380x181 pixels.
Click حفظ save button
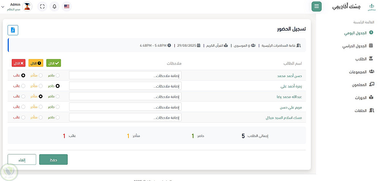click(x=53, y=160)
